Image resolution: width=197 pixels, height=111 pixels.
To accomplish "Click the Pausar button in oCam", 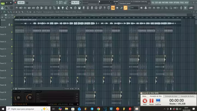I will pos(151,102).
